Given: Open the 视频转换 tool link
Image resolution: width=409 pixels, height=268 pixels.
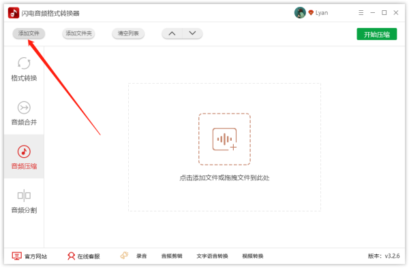Looking at the screenshot, I should [x=252, y=256].
